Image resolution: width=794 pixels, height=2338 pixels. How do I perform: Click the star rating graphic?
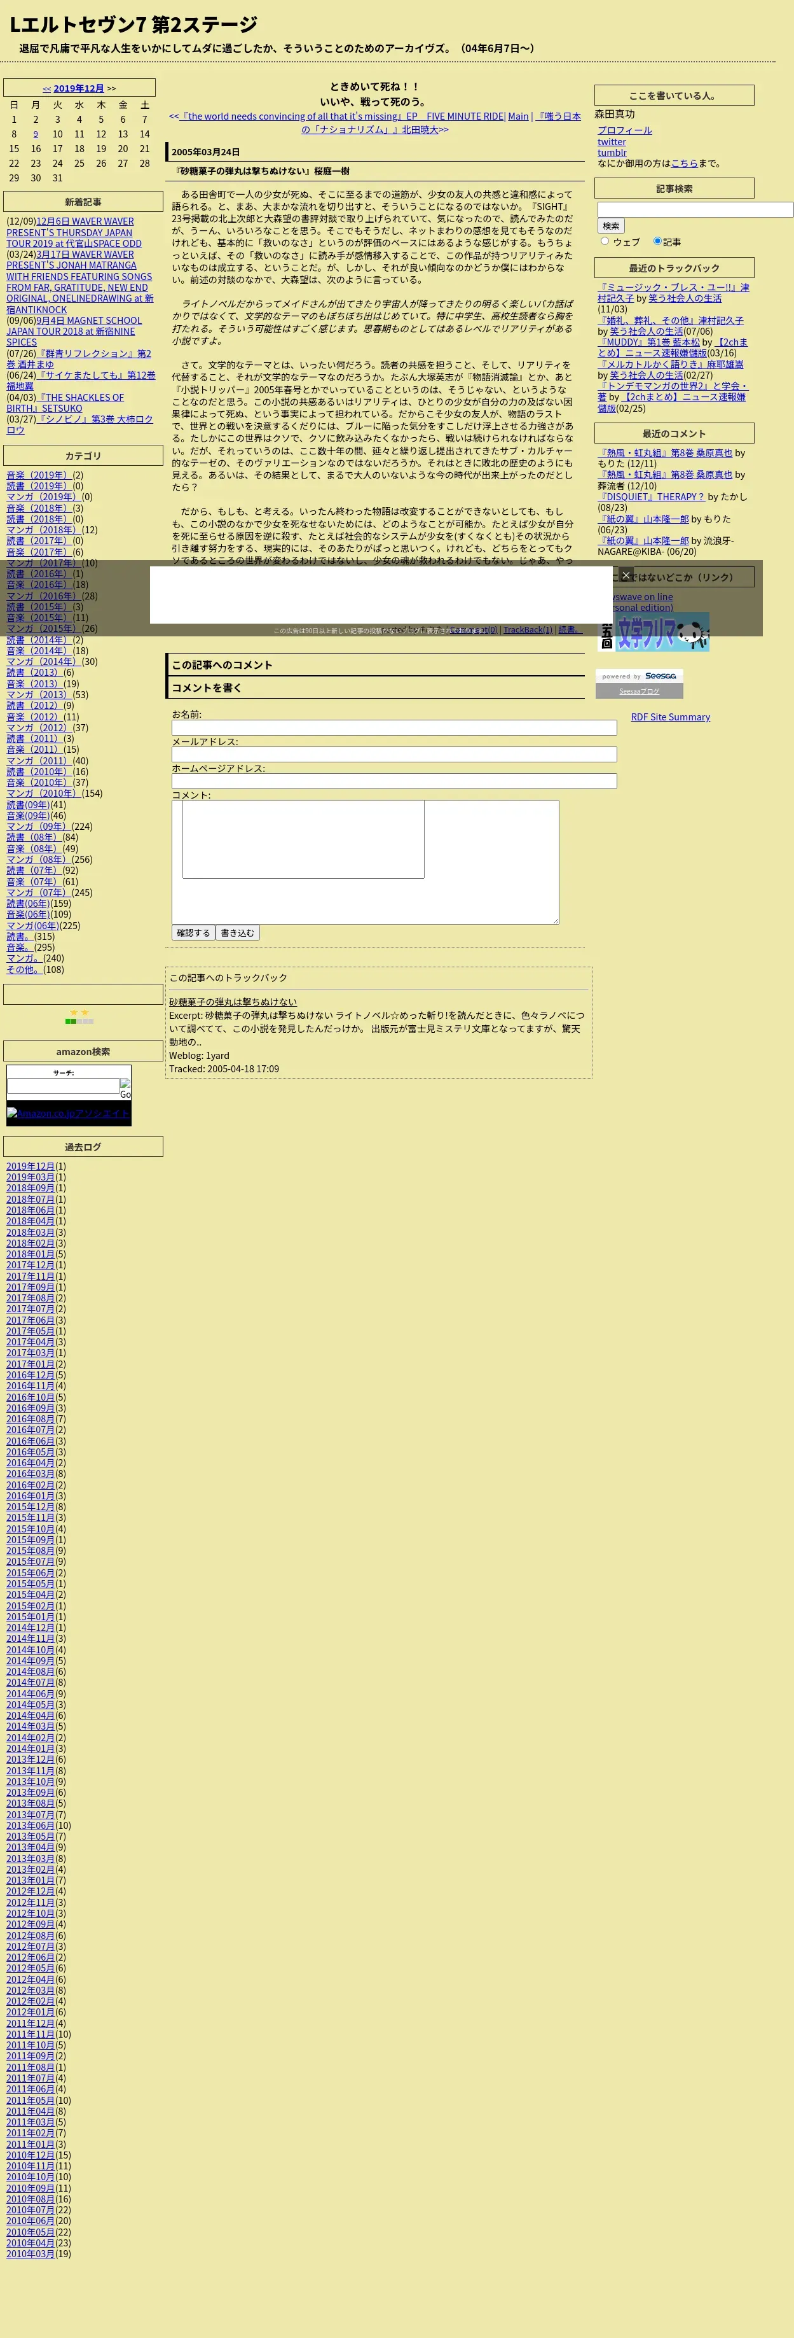pos(79,1016)
